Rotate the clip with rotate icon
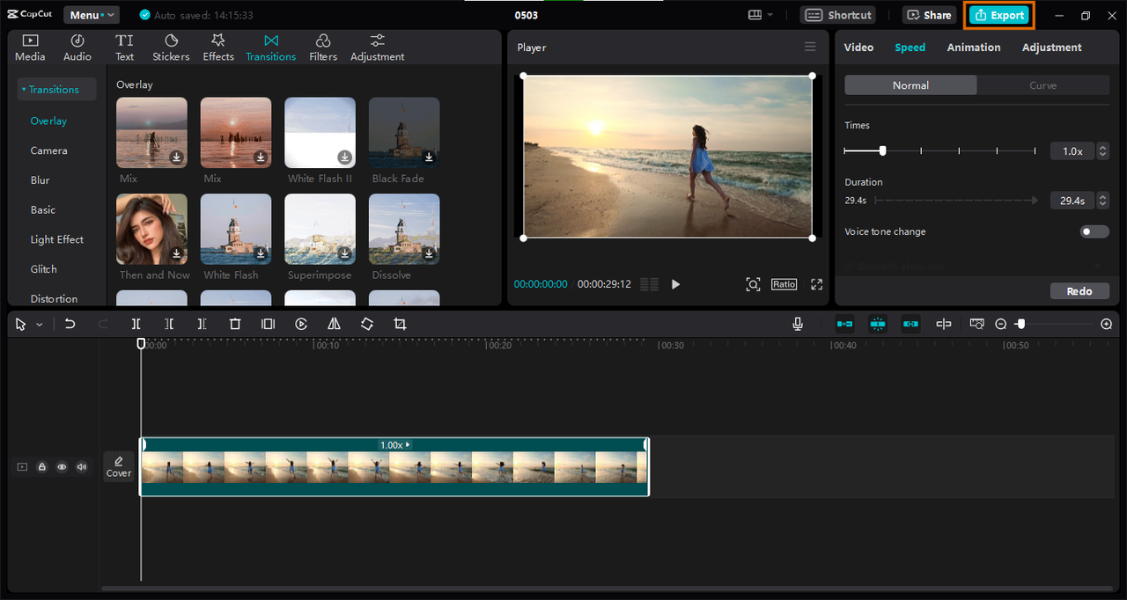1127x600 pixels. click(x=367, y=324)
